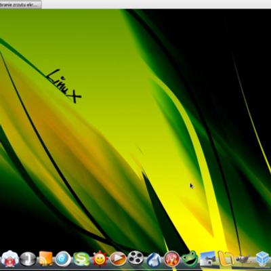271x271 pixels.
Task: Open Skype from the dock
Action: point(81,259)
